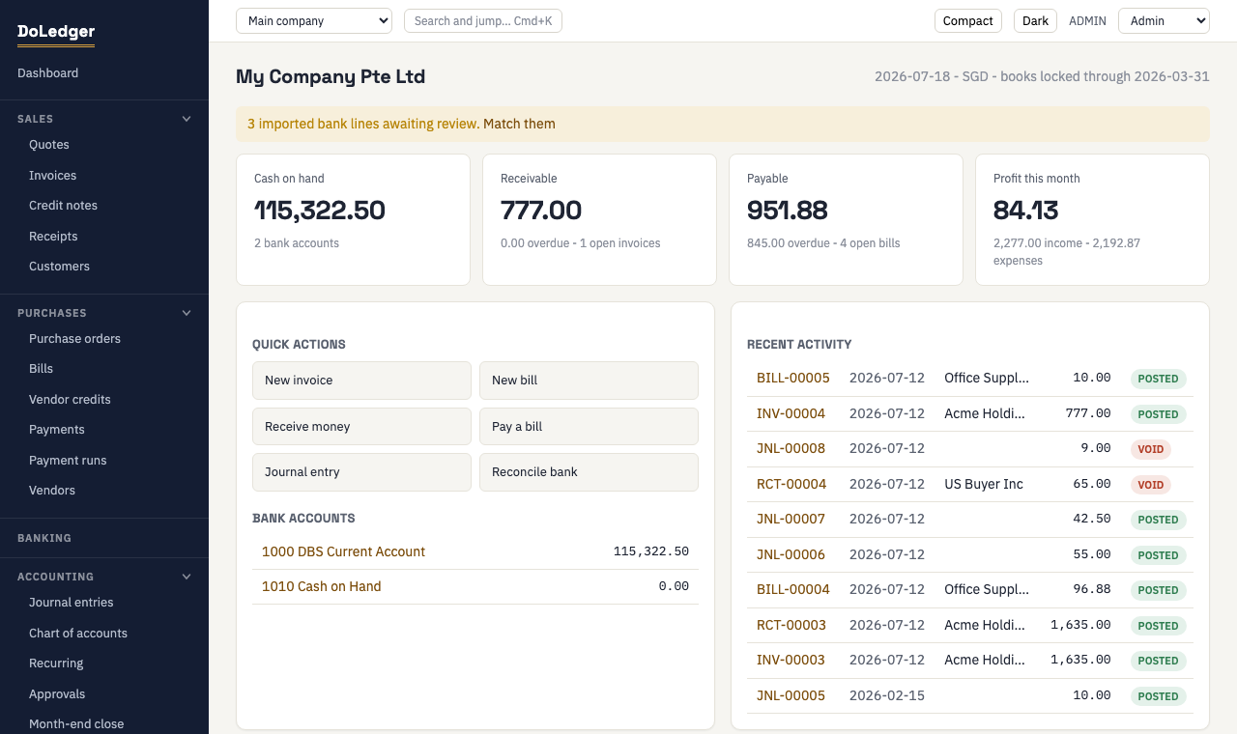Click Reconcile bank quick action
The width and height of the screenshot is (1237, 734).
tap(589, 472)
